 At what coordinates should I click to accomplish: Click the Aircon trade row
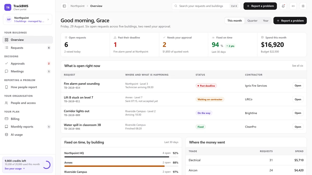pos(246,170)
